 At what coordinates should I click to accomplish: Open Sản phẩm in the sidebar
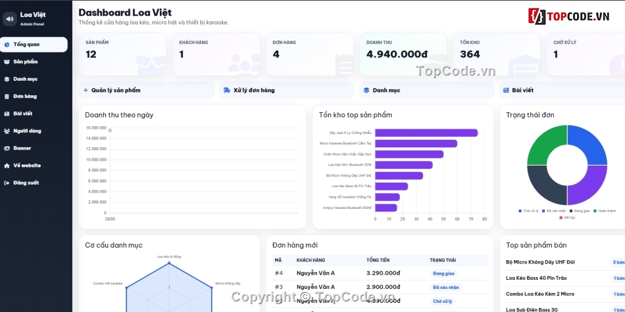(x=34, y=62)
